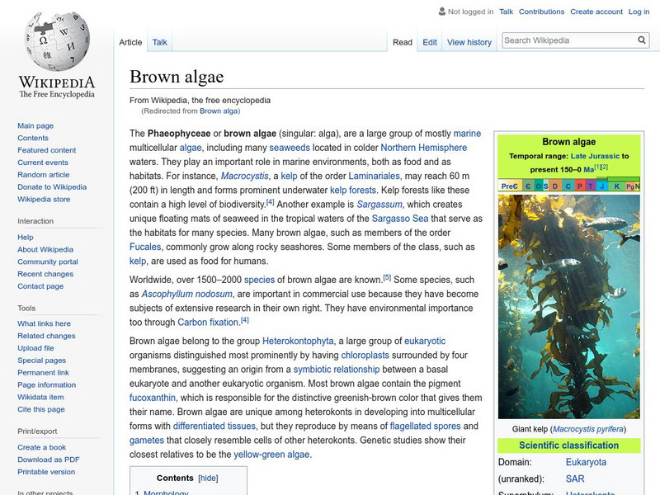Open Special pages
660x495 pixels.
tap(42, 361)
